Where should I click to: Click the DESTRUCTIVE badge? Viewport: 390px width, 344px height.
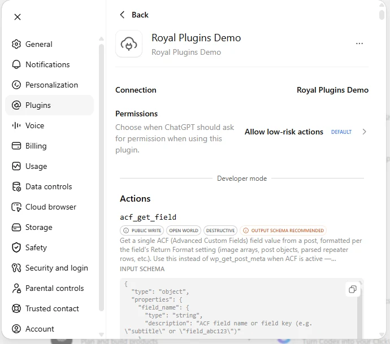click(x=220, y=230)
